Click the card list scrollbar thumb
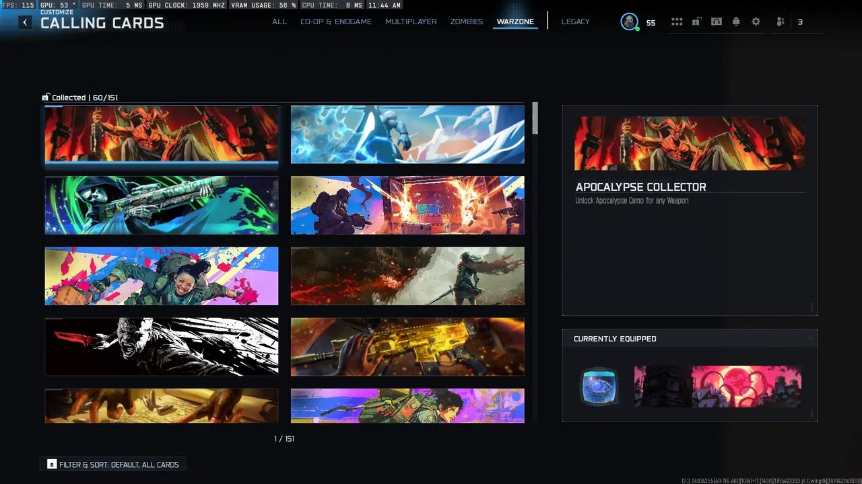The width and height of the screenshot is (862, 484). tap(535, 118)
